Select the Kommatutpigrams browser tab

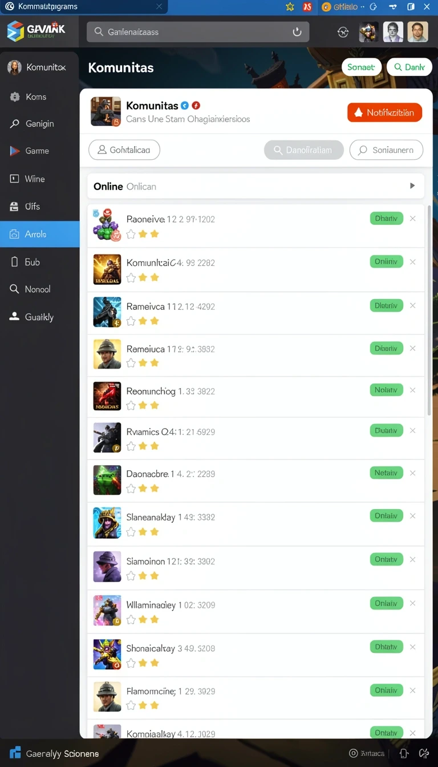point(84,7)
